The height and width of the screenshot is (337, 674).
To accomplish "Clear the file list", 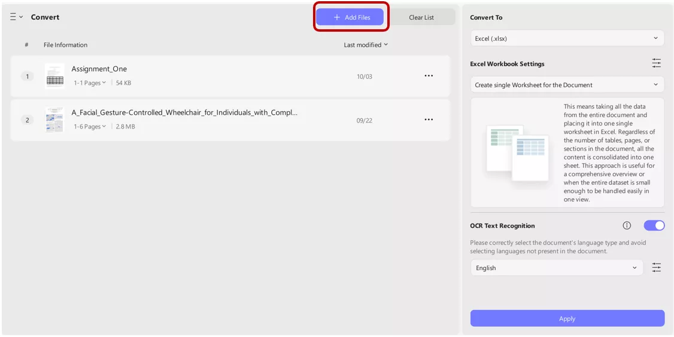I will coord(421,17).
